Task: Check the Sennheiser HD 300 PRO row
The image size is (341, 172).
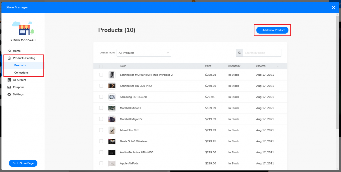Action: [101, 86]
